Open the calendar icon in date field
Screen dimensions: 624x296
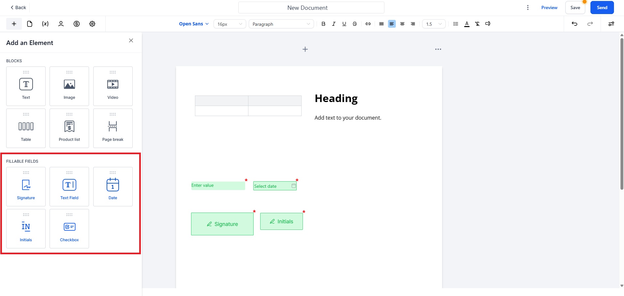(293, 186)
